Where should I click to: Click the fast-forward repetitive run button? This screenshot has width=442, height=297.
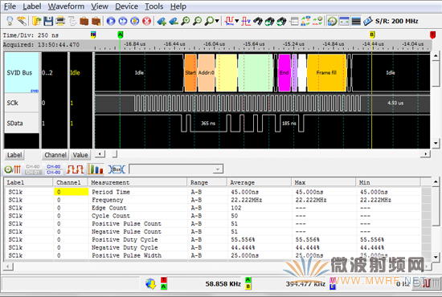[x=123, y=21]
